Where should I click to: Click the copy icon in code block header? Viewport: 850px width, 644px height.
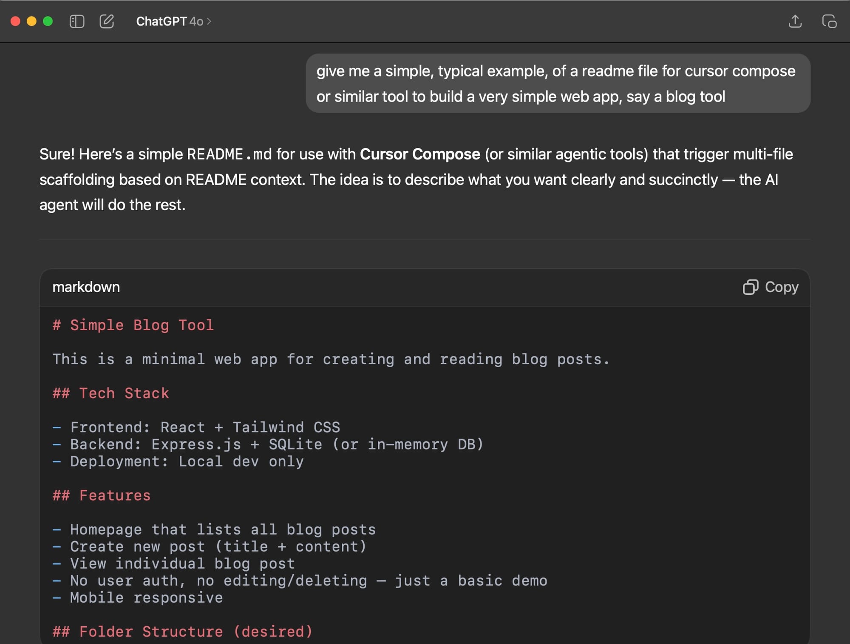click(x=751, y=287)
